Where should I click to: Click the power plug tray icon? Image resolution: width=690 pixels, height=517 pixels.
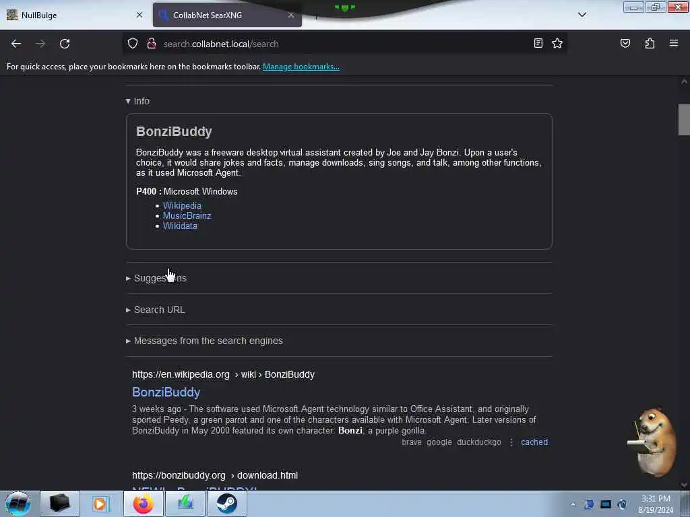622,504
